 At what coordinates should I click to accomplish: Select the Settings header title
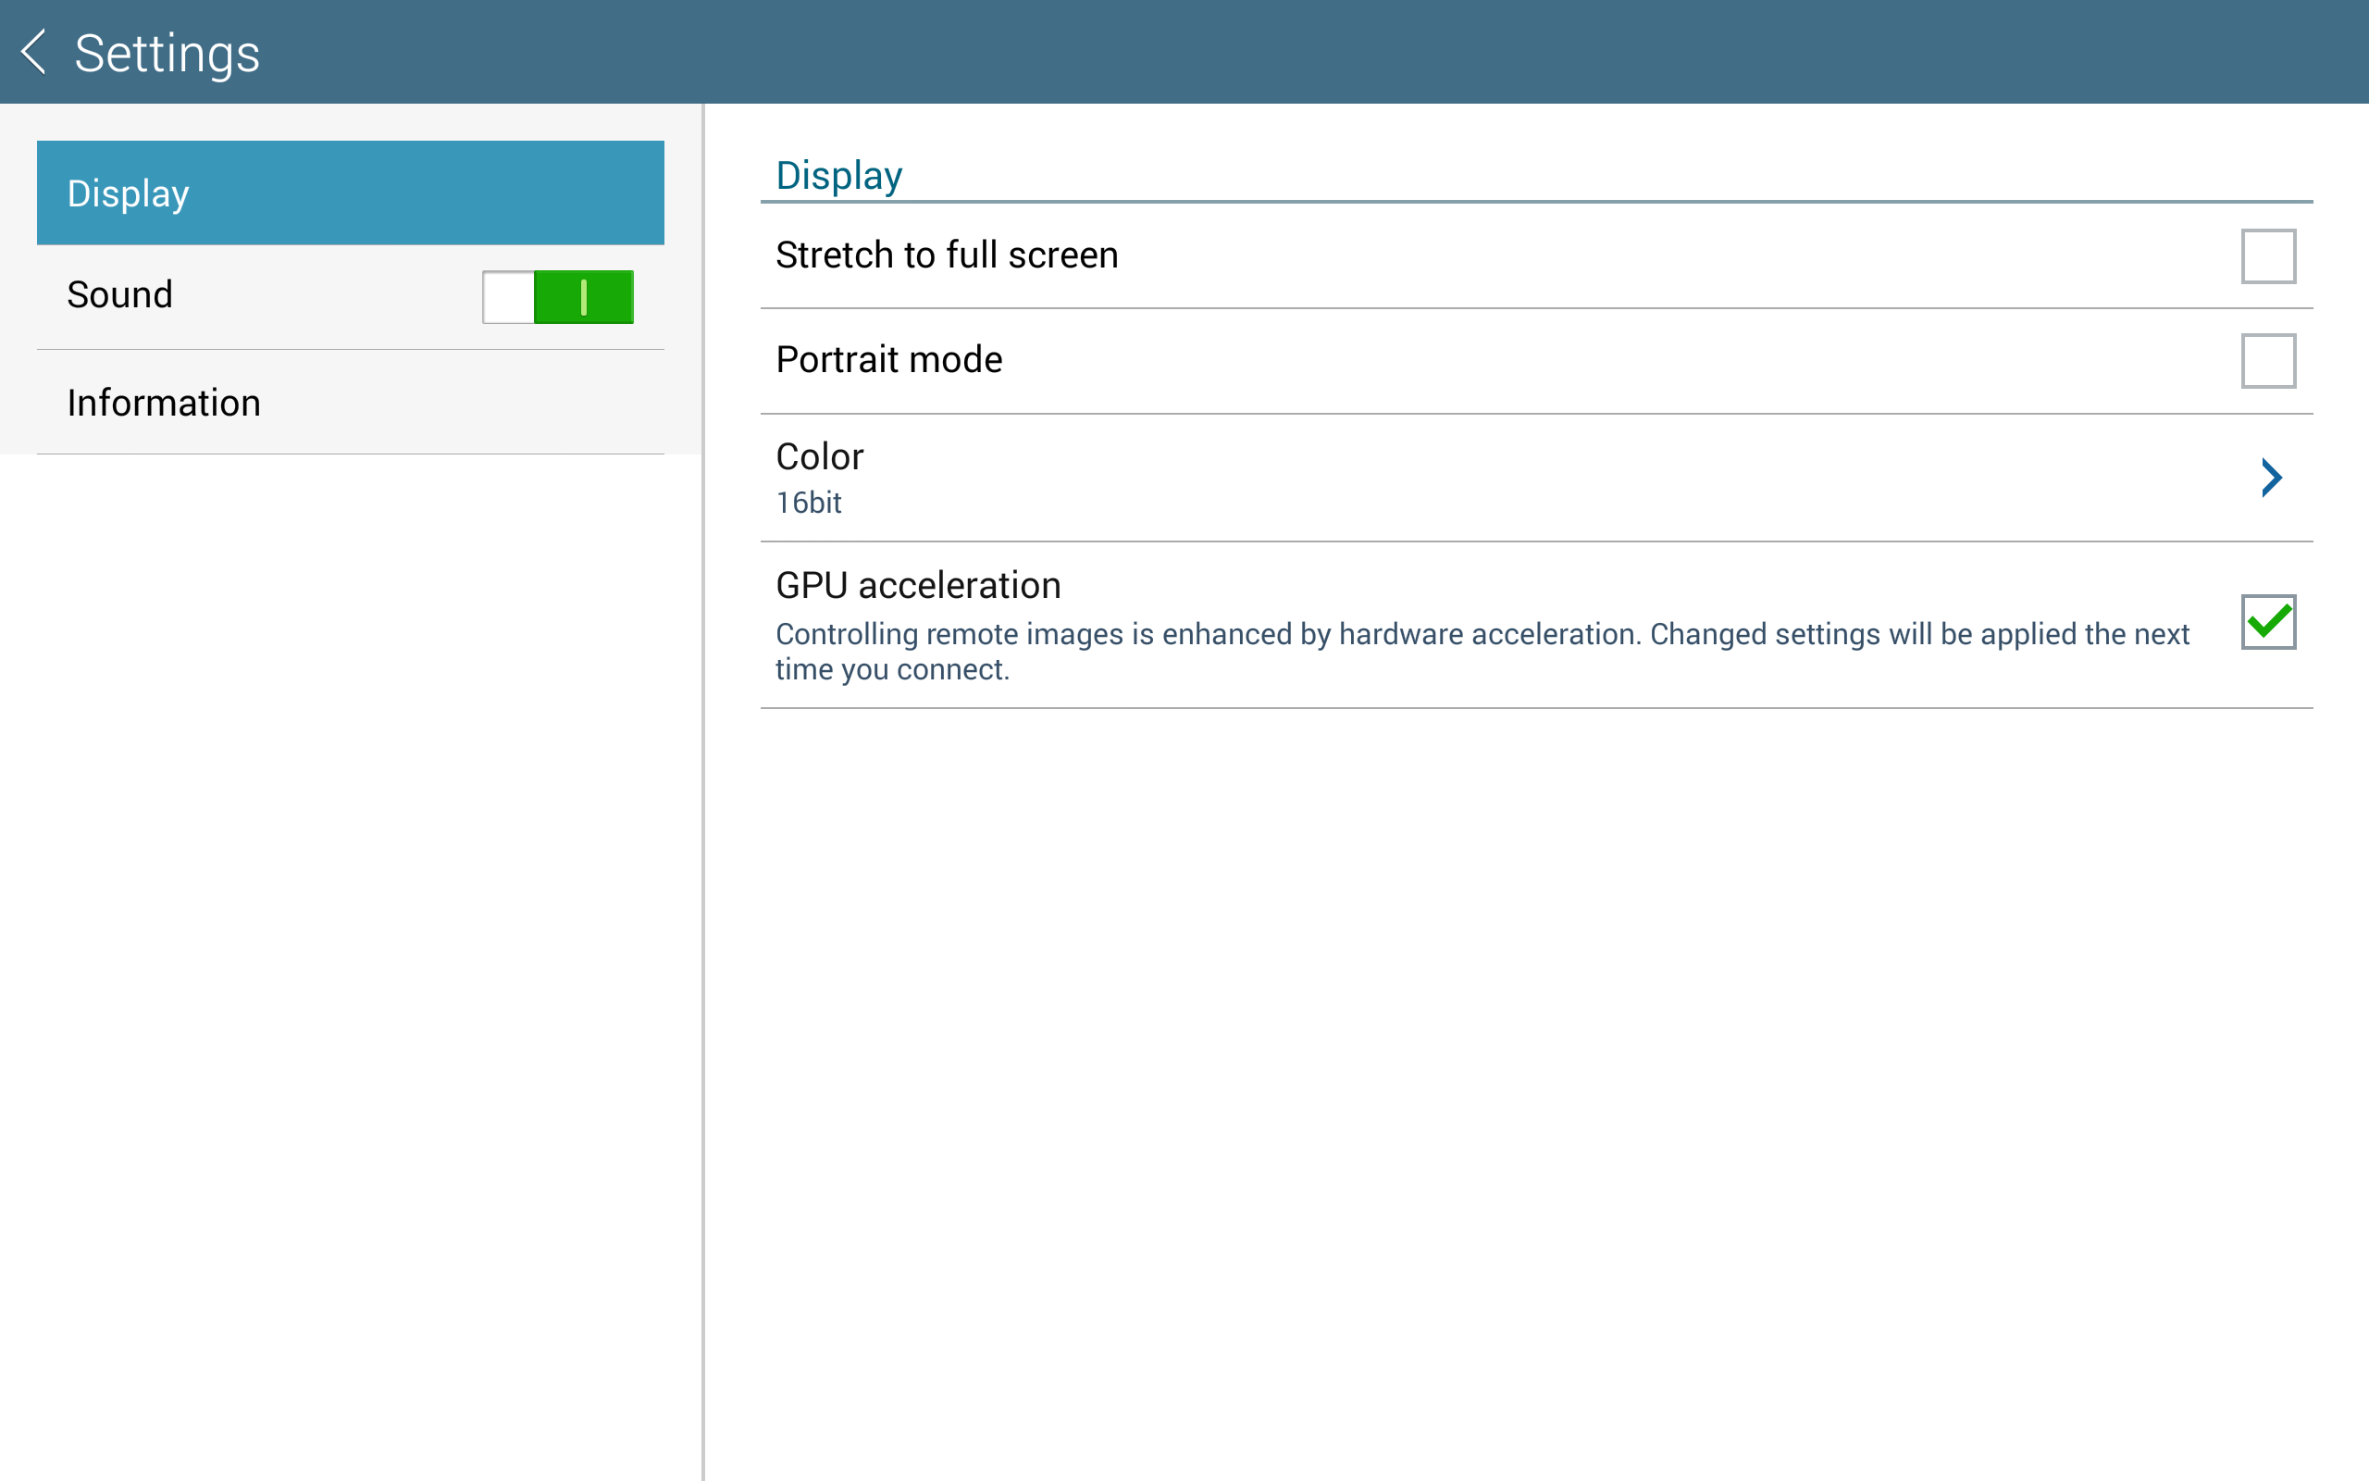coord(167,53)
